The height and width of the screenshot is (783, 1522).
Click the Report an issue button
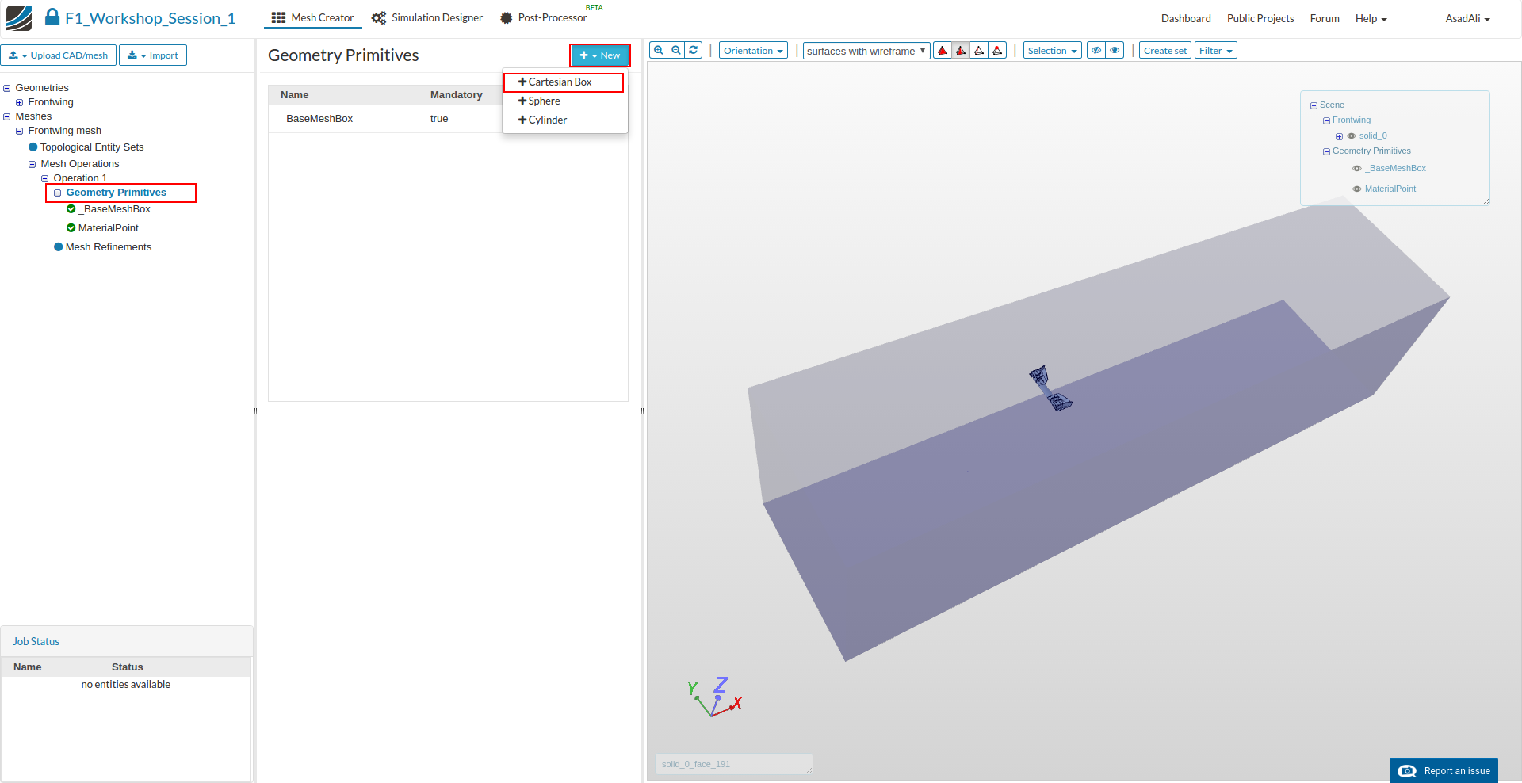coord(1444,771)
